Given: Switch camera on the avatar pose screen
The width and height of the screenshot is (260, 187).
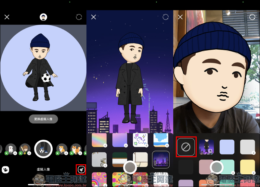Looking at the screenshot, I should coord(79,17).
